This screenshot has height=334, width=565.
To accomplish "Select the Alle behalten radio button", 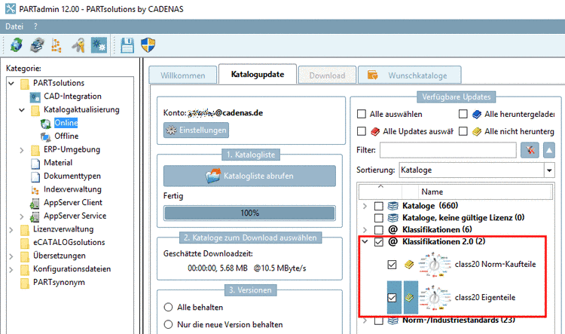I will [x=168, y=308].
